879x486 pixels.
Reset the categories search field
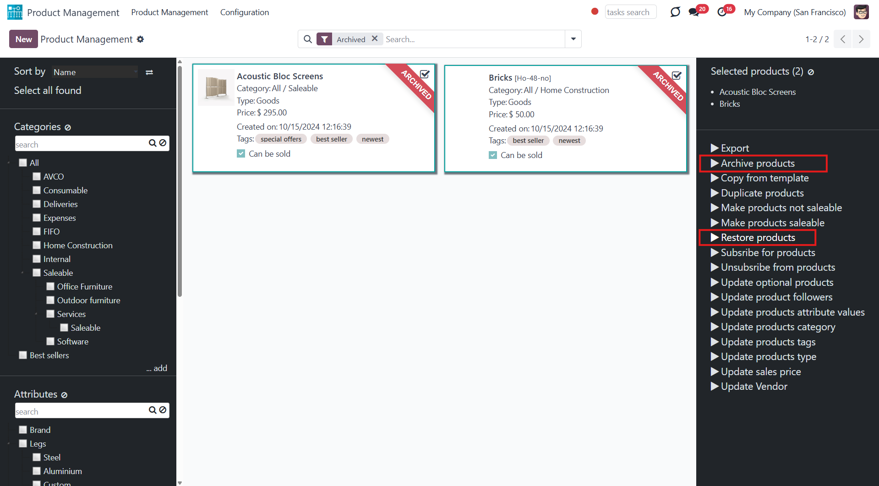click(x=163, y=143)
